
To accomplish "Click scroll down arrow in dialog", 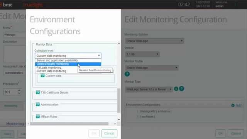I will click(x=119, y=120).
